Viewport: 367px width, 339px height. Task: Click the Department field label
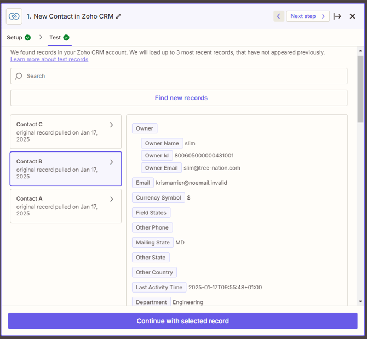151,302
